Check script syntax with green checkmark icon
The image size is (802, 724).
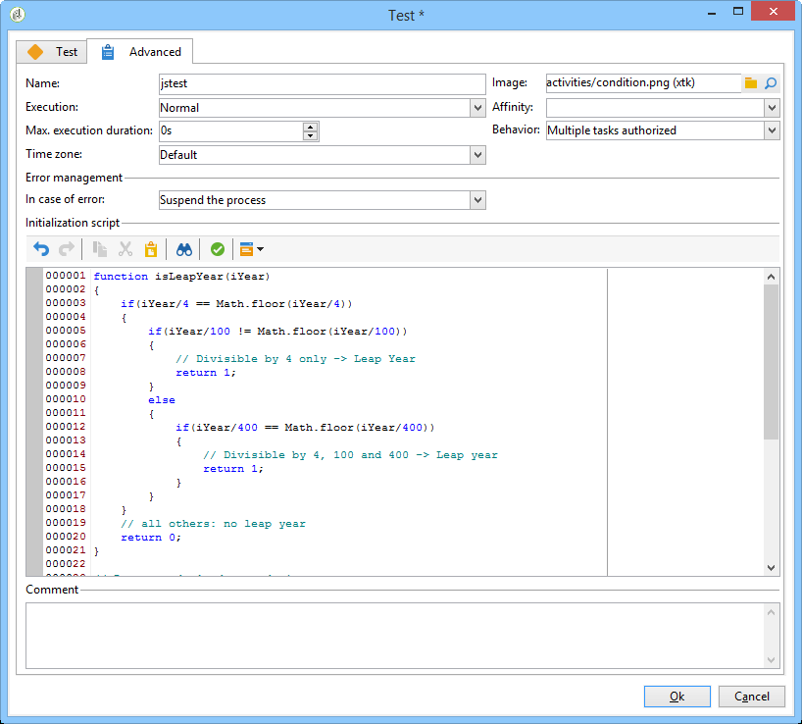tap(217, 249)
